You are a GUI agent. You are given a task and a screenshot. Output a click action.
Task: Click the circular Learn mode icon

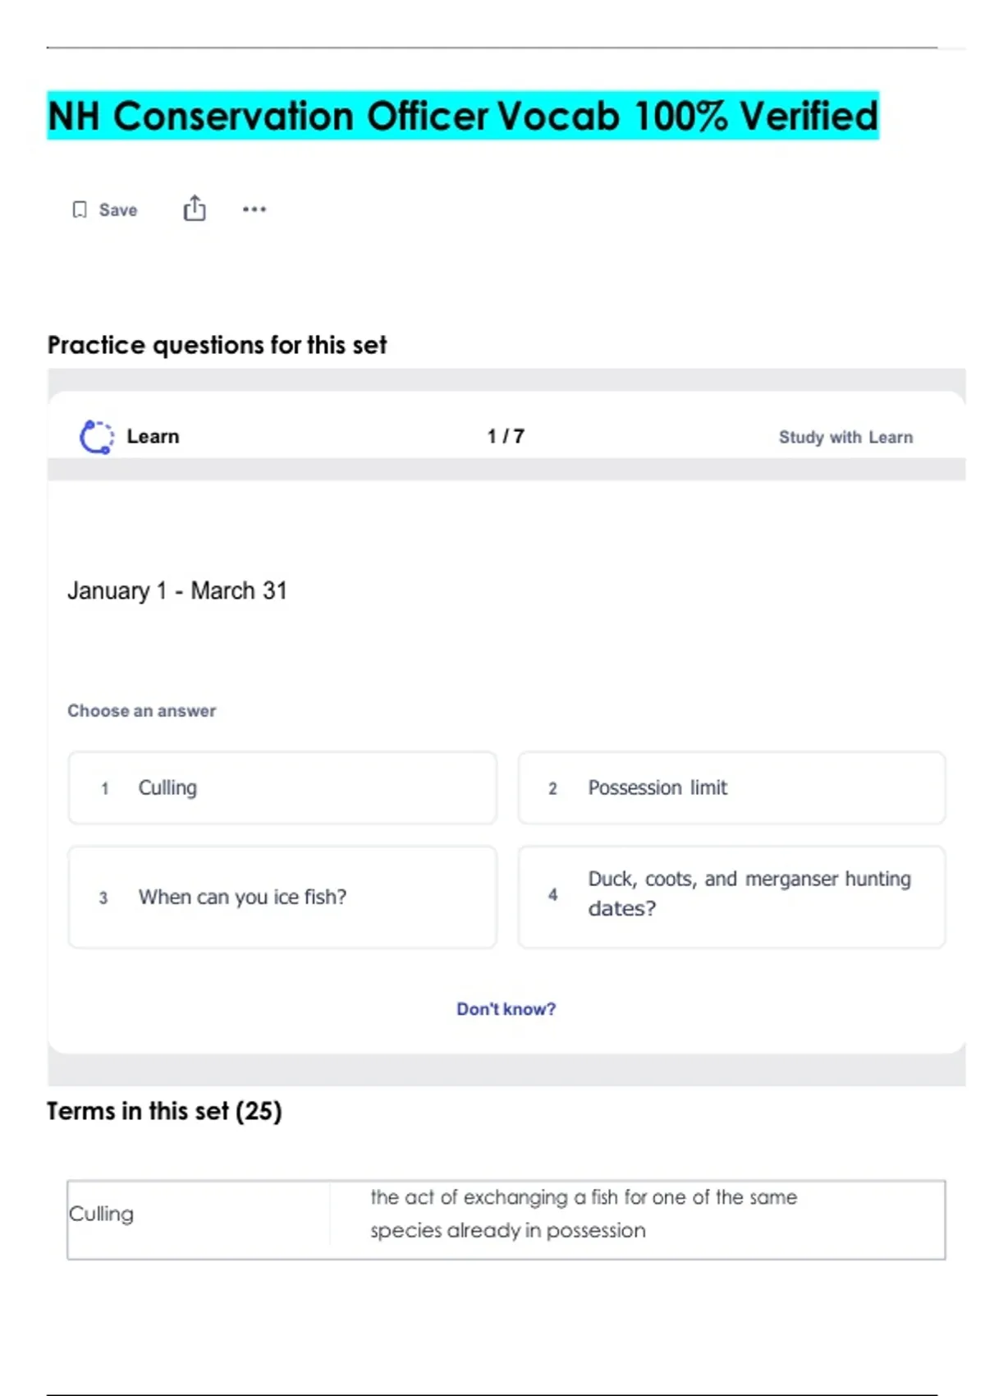click(x=96, y=437)
